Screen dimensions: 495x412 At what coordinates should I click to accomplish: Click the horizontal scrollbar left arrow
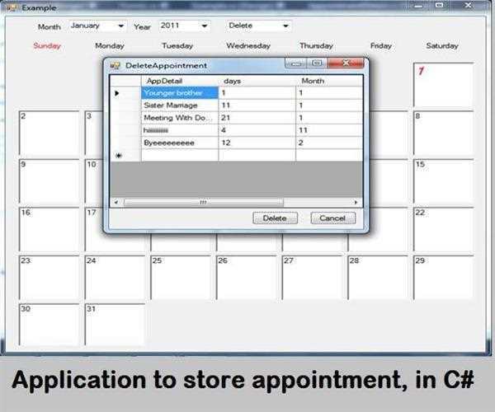point(116,202)
